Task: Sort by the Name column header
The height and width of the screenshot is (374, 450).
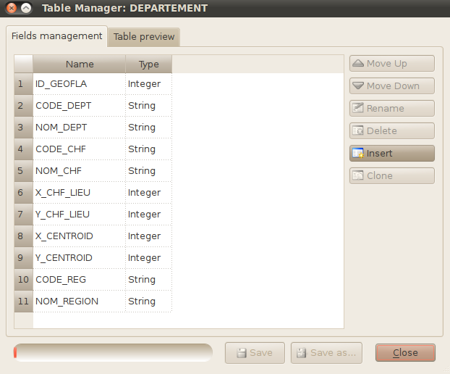Action: pyautogui.click(x=80, y=65)
